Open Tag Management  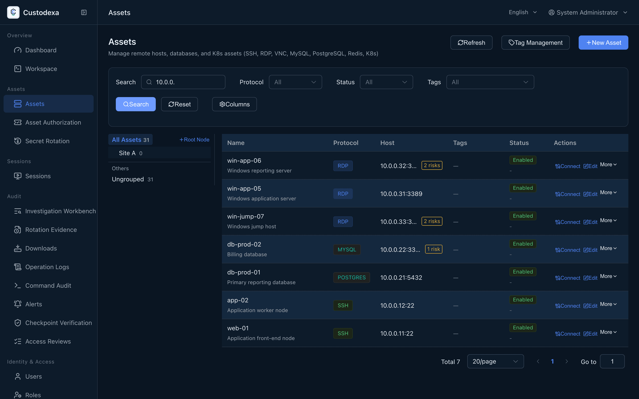point(535,43)
